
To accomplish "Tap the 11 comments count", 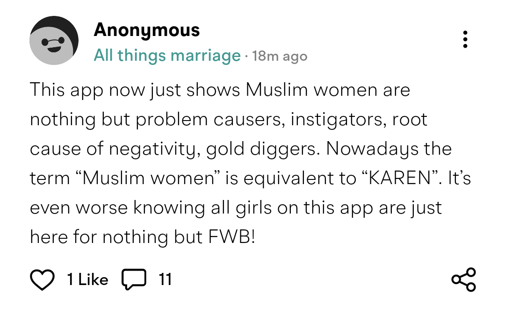I will (165, 279).
